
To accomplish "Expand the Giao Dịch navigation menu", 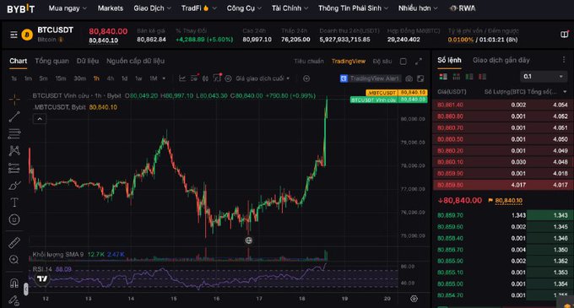I will click(x=152, y=8).
